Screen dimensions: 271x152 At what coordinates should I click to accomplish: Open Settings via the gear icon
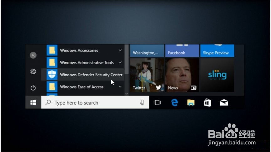(x=33, y=71)
